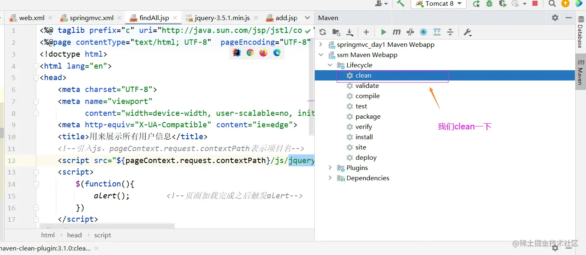Run with Coverage icon
586x255 pixels.
[x=502, y=4]
